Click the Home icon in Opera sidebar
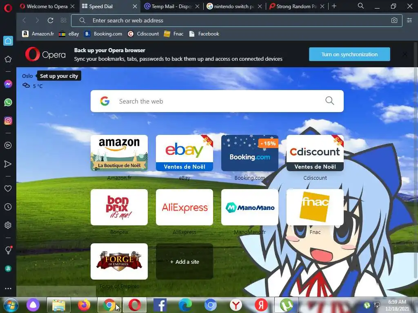Screen dimensions: 418x313 [8, 41]
